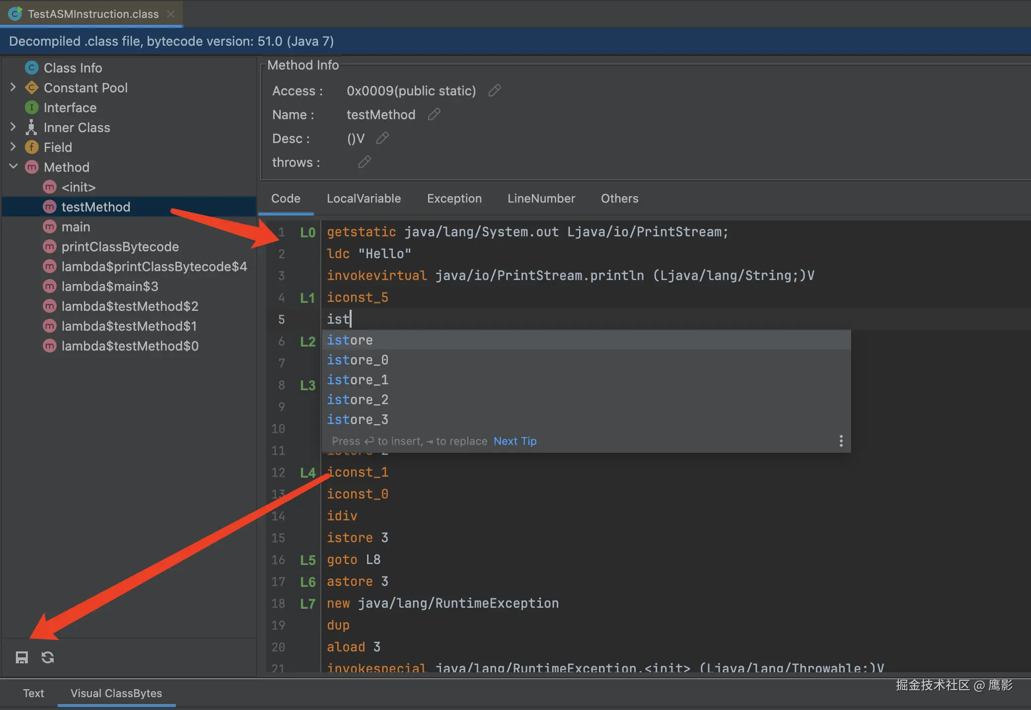Open the LineNumber tab
Screen dimensions: 1031x710
pyautogui.click(x=541, y=199)
